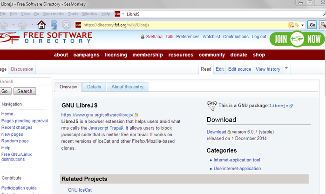
Task: Select the Overview tab
Action: point(68,87)
